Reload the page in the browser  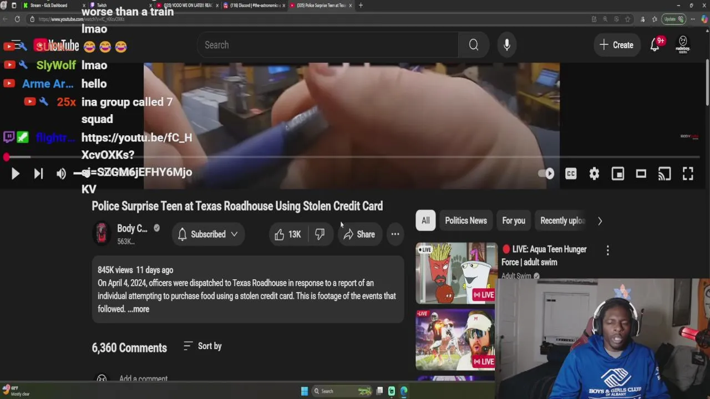(x=17, y=19)
